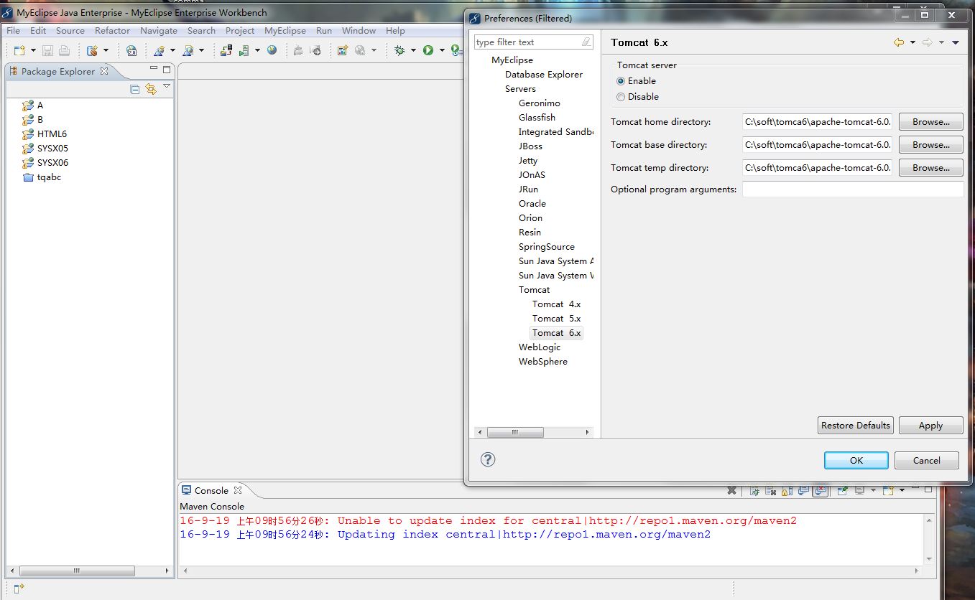Open the Debug configurations dropdown arrow
Screen dimensions: 975x600
pos(413,50)
